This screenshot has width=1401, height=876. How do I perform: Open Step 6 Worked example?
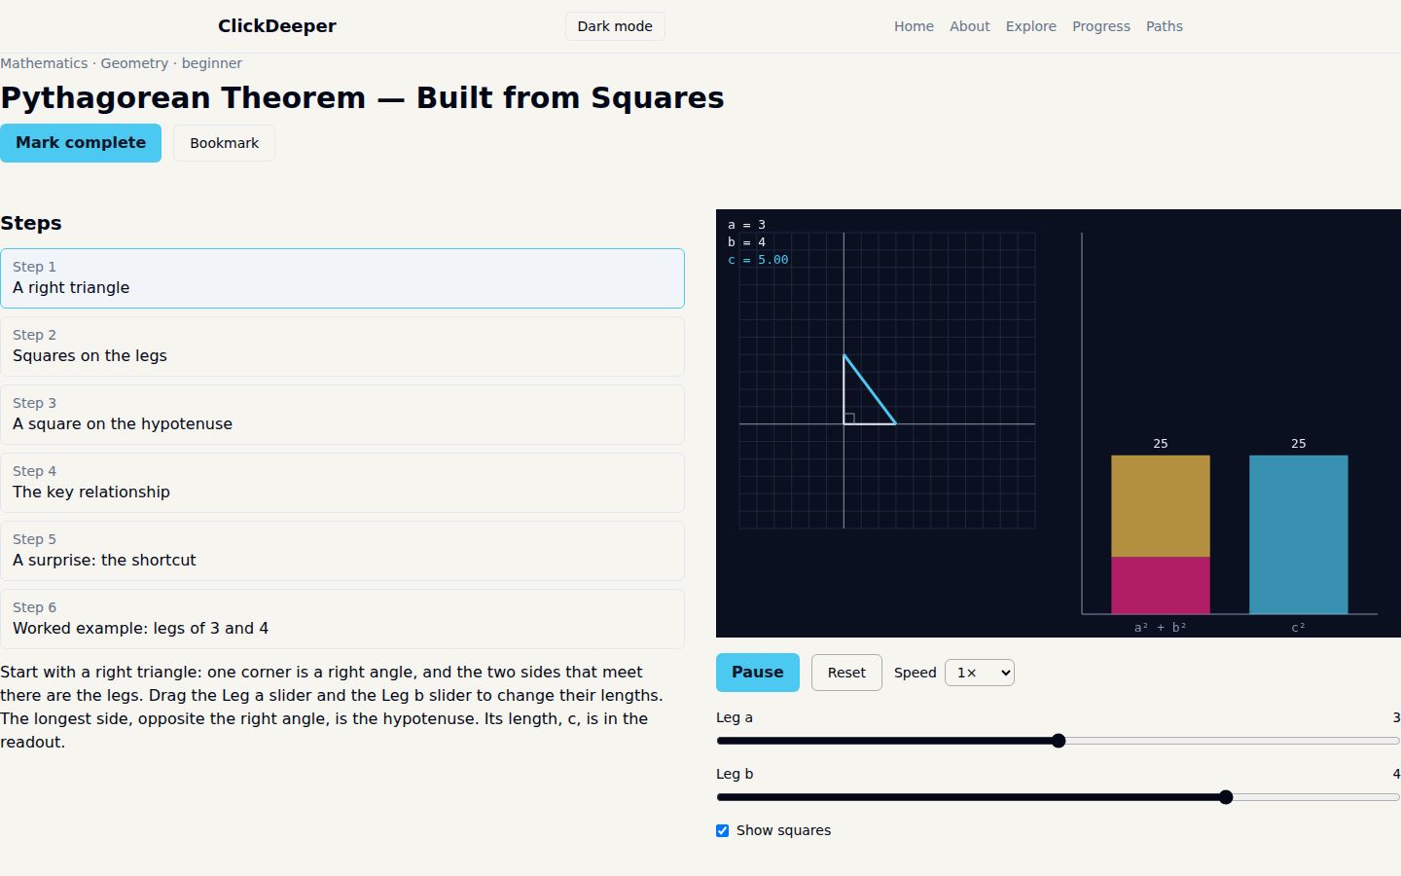point(342,619)
